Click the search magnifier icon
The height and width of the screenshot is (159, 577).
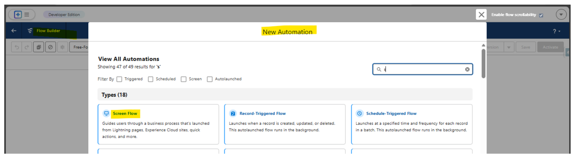(x=379, y=69)
